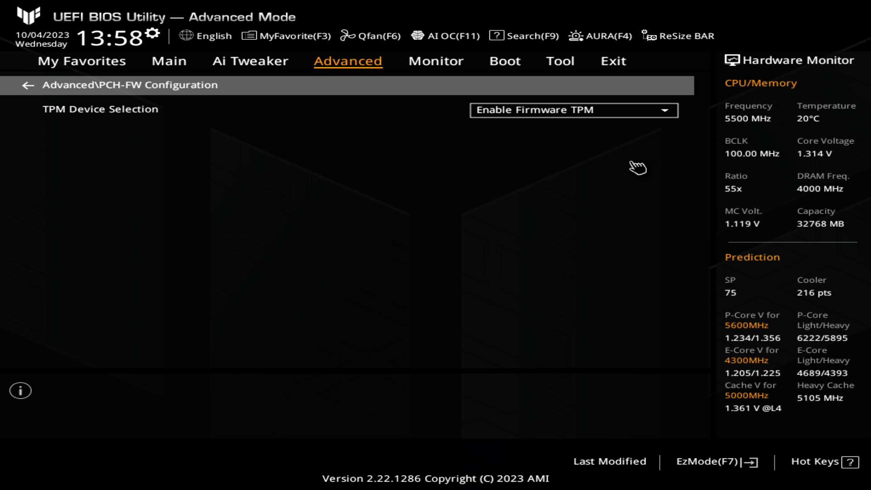View system information tooltip

pos(20,391)
